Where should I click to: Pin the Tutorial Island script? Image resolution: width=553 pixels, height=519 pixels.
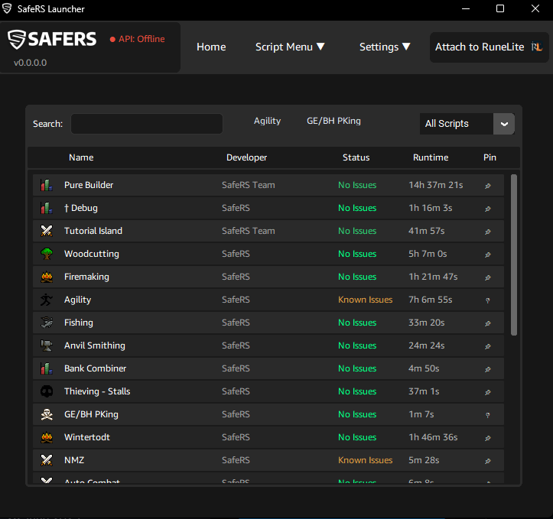click(488, 232)
